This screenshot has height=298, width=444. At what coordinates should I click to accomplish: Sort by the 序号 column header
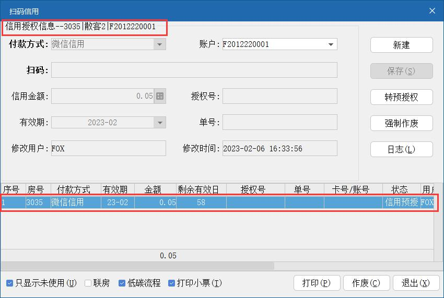13,189
